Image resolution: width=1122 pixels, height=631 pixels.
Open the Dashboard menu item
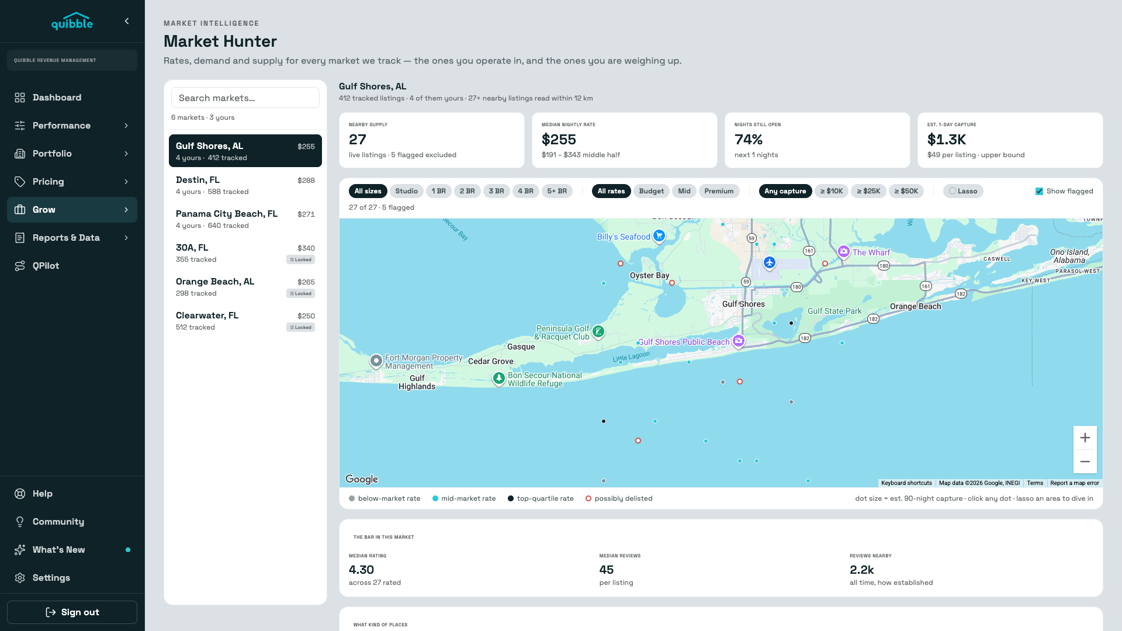coord(72,98)
